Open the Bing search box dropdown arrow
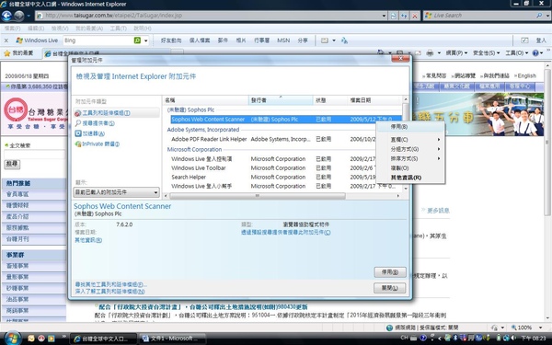The height and width of the screenshot is (345, 552). [x=146, y=40]
